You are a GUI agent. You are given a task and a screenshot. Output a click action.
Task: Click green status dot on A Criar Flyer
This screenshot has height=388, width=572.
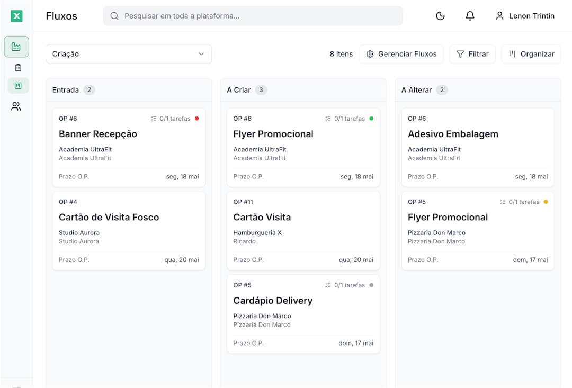[371, 119]
